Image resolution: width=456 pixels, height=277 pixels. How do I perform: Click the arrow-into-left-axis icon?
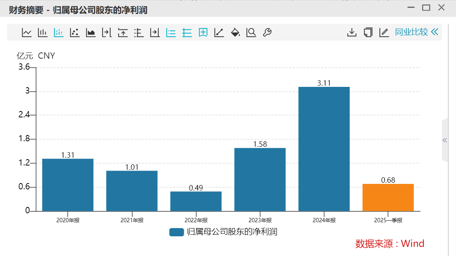click(155, 32)
